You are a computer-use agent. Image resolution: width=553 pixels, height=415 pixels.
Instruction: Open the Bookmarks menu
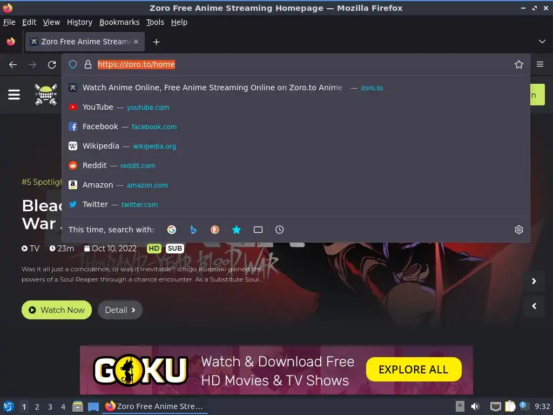tap(119, 22)
